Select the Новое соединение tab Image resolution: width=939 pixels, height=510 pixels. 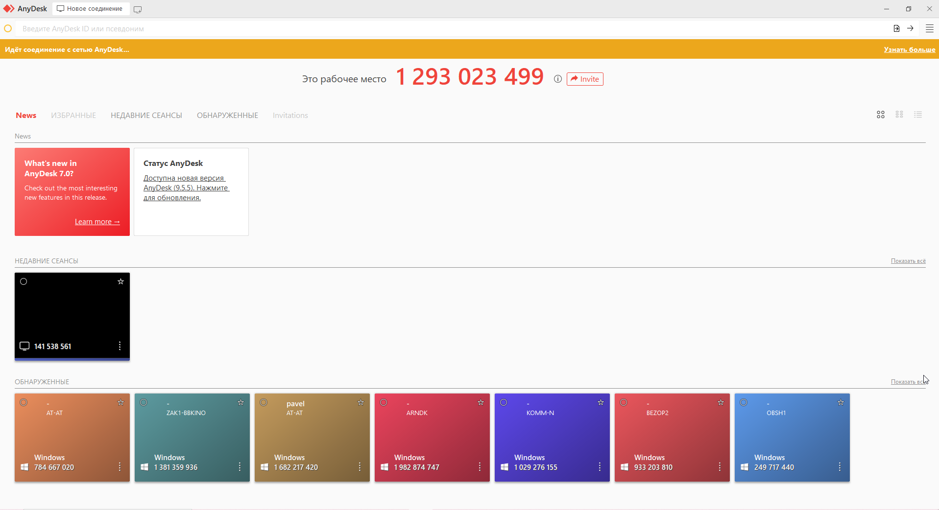click(x=91, y=9)
